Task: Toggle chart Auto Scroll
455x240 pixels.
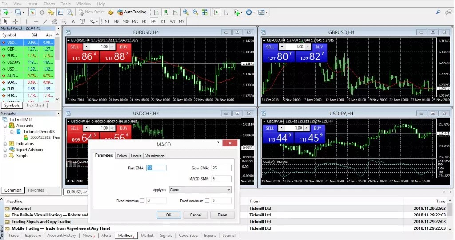Action: 216,12
